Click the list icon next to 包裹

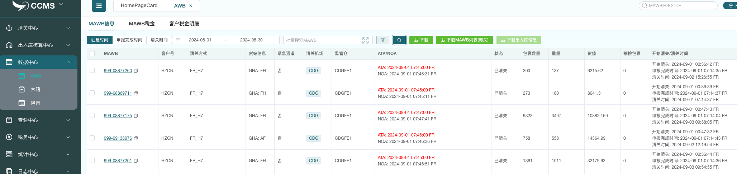tap(22, 103)
